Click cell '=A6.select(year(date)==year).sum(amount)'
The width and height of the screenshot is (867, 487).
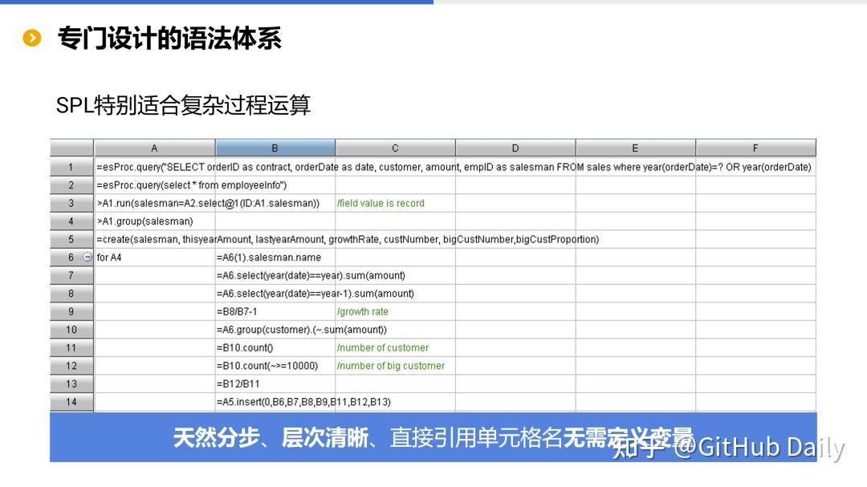[x=311, y=275]
